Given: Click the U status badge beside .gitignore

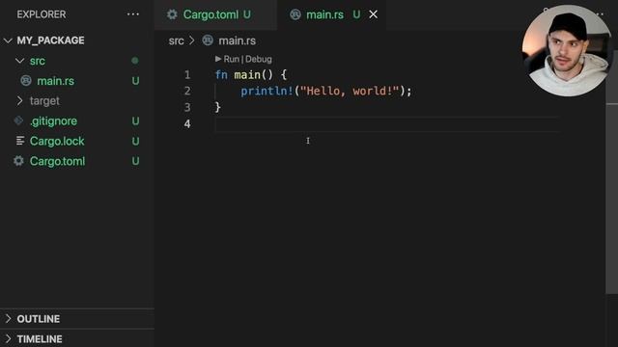Looking at the screenshot, I should [135, 120].
